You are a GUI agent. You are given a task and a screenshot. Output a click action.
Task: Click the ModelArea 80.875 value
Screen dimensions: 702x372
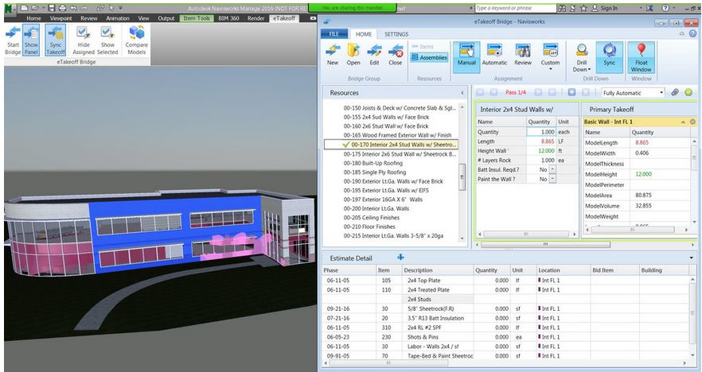pyautogui.click(x=643, y=196)
